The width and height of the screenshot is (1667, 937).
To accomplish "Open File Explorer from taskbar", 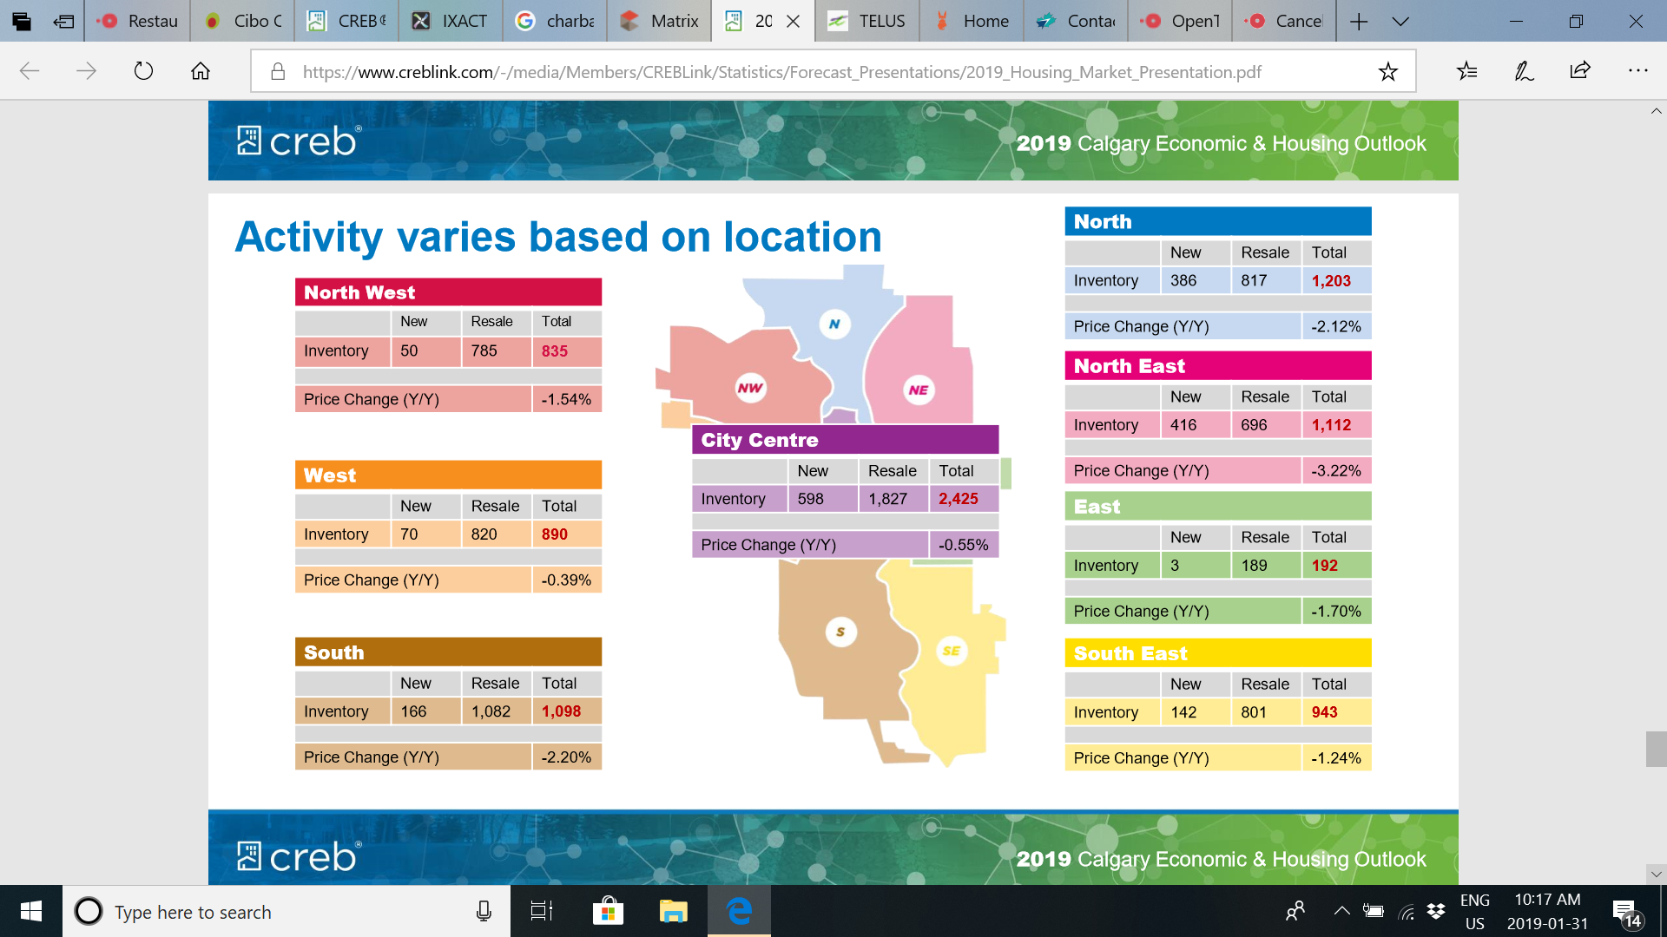I will pyautogui.click(x=673, y=912).
